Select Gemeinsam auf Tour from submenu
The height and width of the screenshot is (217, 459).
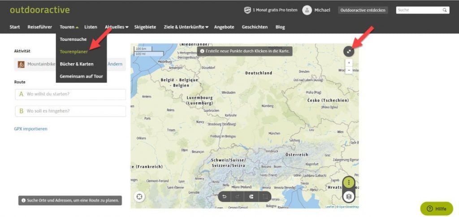click(82, 76)
